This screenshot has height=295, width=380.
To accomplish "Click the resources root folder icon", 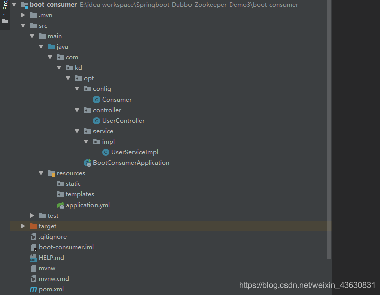I will coord(51,173).
